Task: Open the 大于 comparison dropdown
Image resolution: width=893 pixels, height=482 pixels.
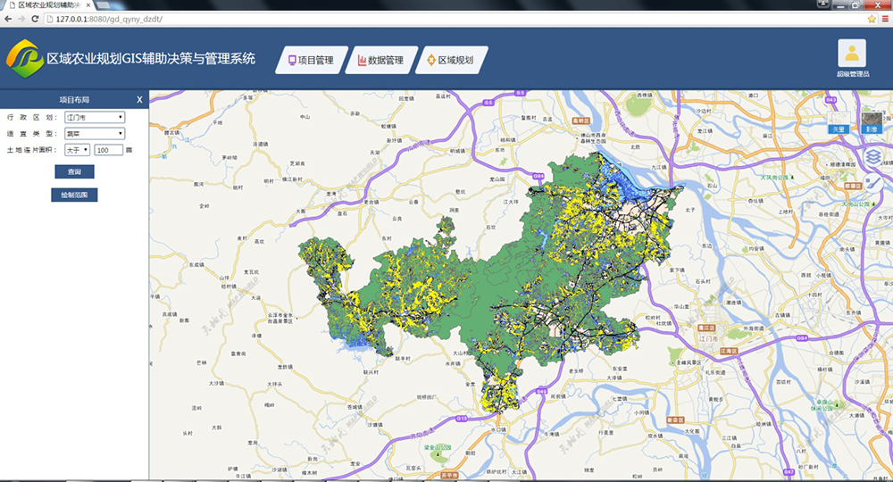Action: [x=77, y=150]
